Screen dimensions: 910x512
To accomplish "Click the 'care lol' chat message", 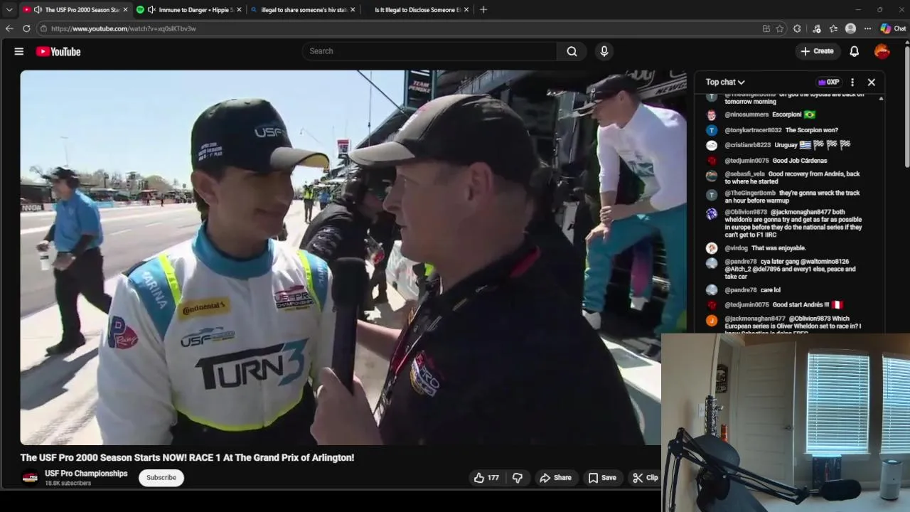I will coord(771,290).
